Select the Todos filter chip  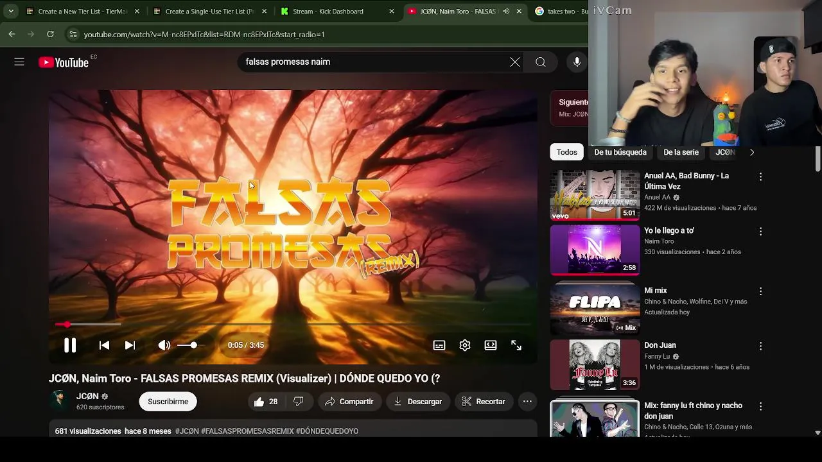coord(566,152)
